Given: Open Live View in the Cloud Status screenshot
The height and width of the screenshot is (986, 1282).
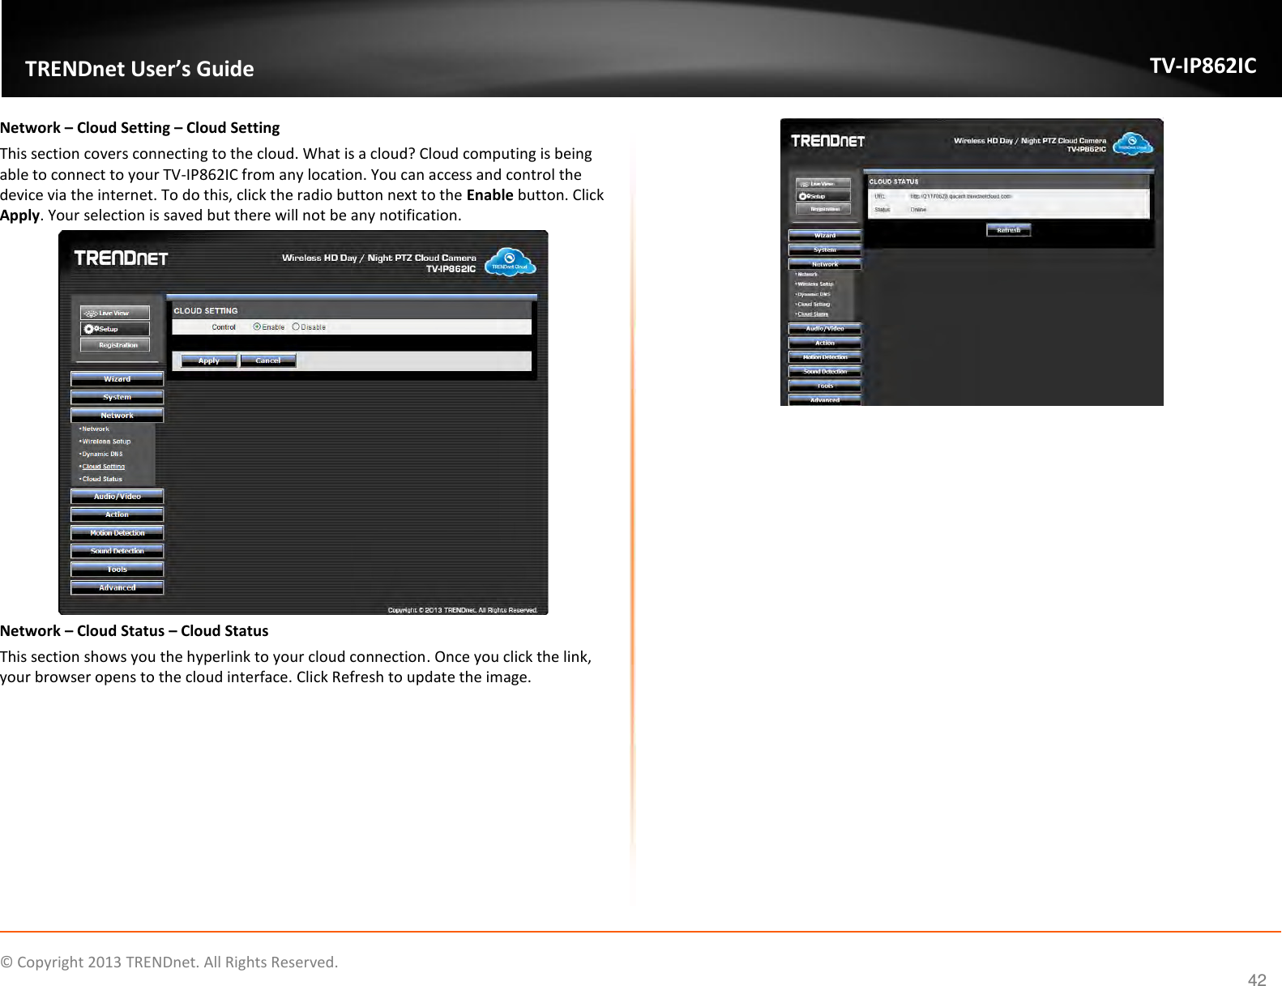Looking at the screenshot, I should pos(823,184).
